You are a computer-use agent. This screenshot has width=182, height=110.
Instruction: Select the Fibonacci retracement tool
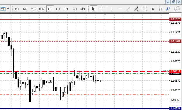[145, 9]
